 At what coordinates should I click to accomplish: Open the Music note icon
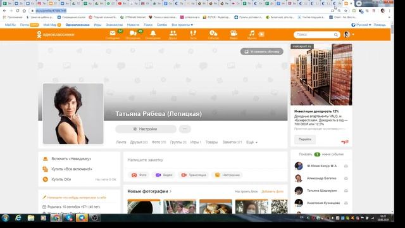(x=252, y=33)
